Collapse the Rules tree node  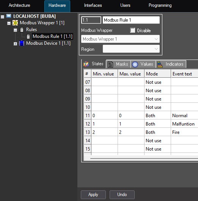pos(15,30)
